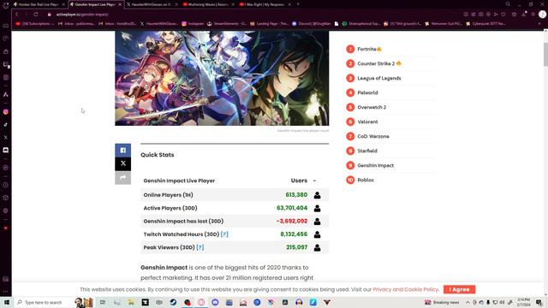The width and height of the screenshot is (548, 308).
Task: Close the Genshin Impact Live Player tab
Action: pos(120,4)
